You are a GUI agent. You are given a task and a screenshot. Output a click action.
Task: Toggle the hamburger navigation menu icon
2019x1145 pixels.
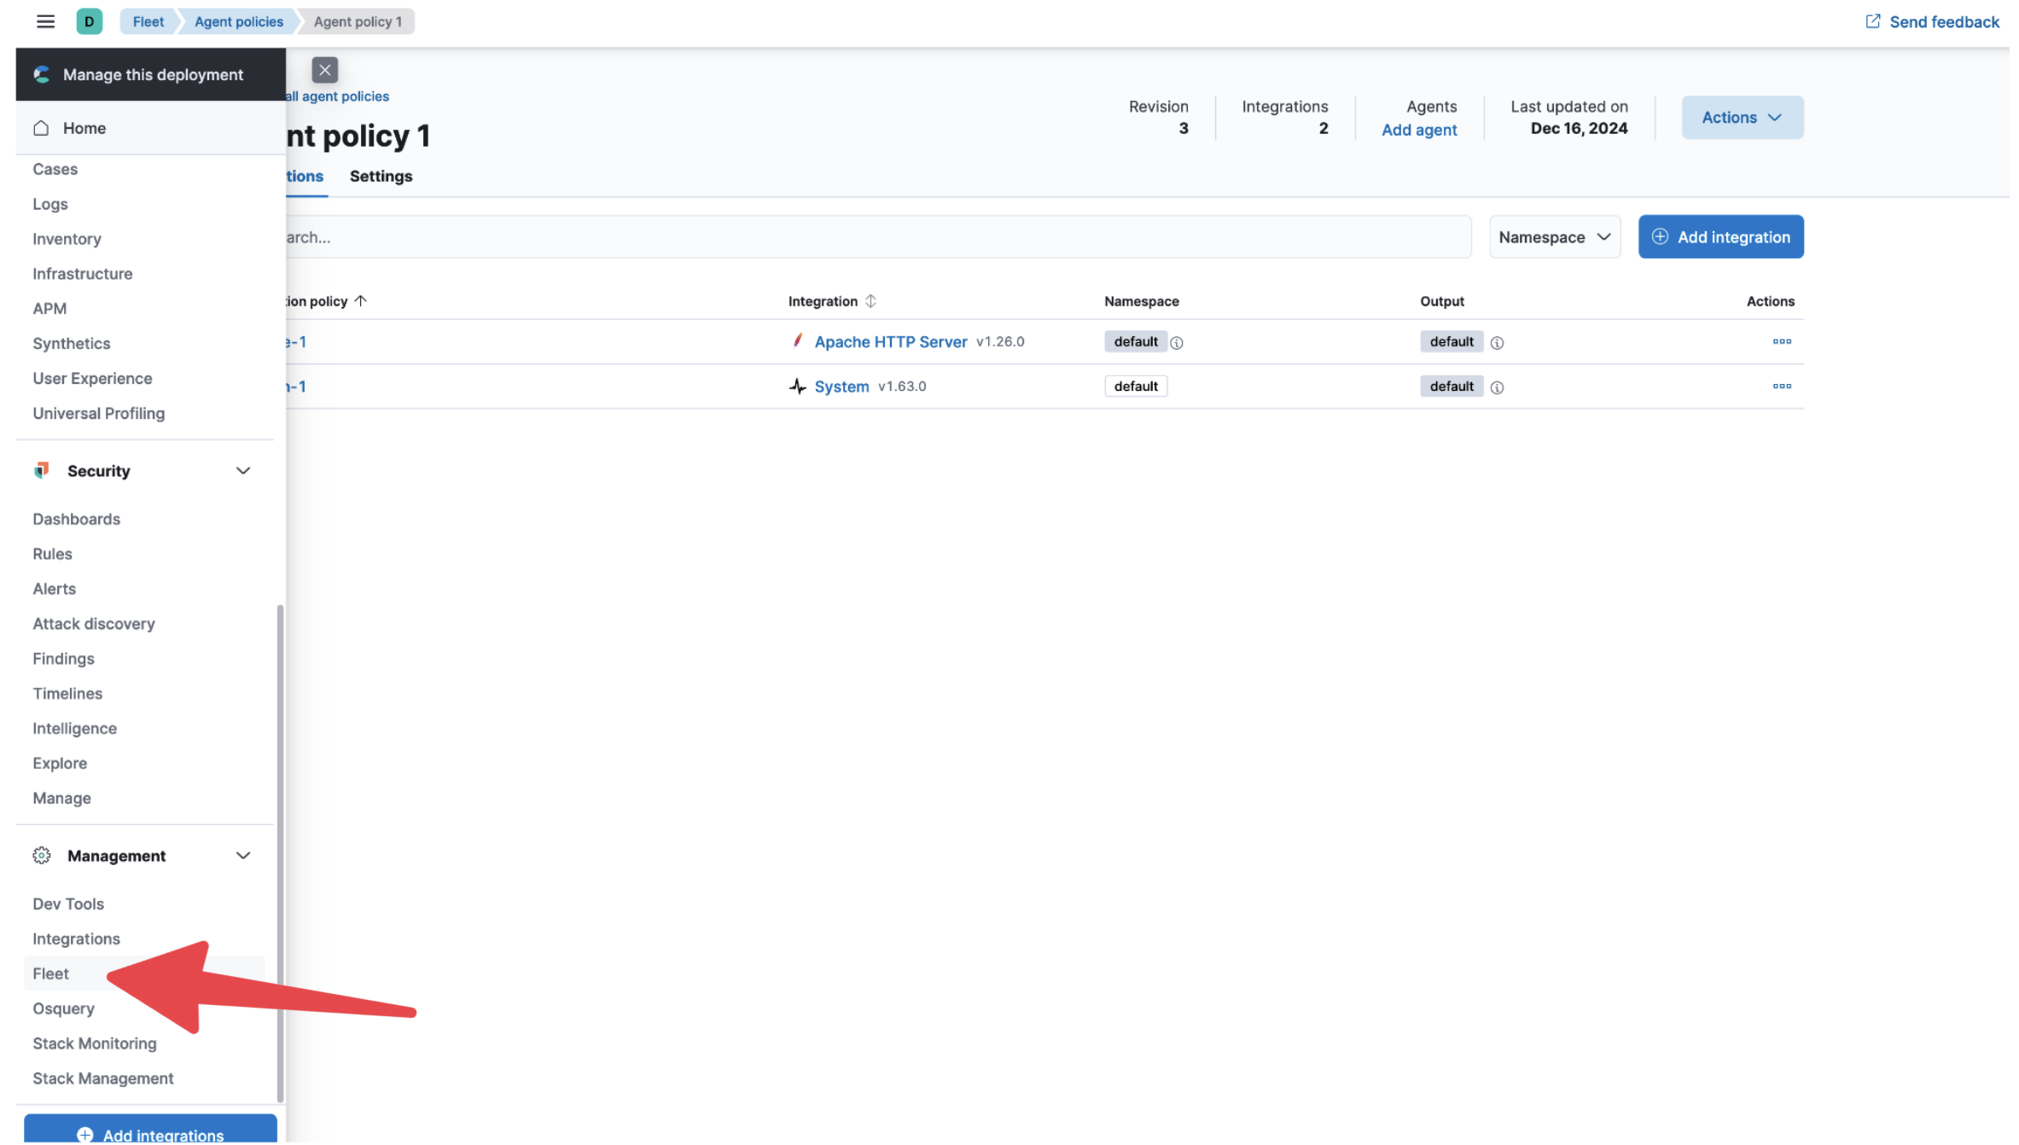tap(45, 21)
